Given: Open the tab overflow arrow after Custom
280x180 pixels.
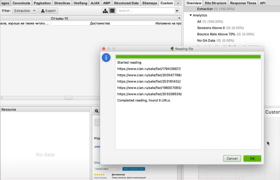Looking at the screenshot, I should coord(178,3).
